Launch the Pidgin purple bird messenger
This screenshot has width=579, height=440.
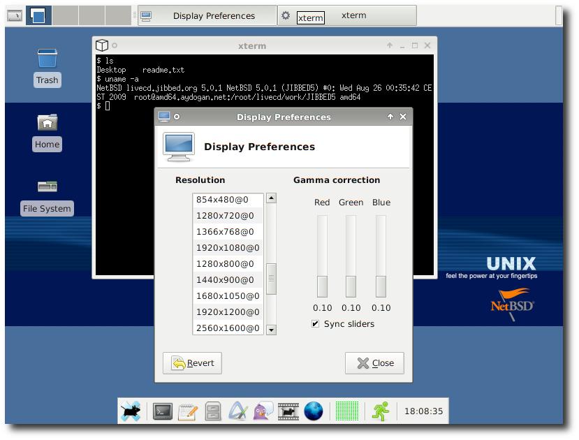click(x=263, y=411)
